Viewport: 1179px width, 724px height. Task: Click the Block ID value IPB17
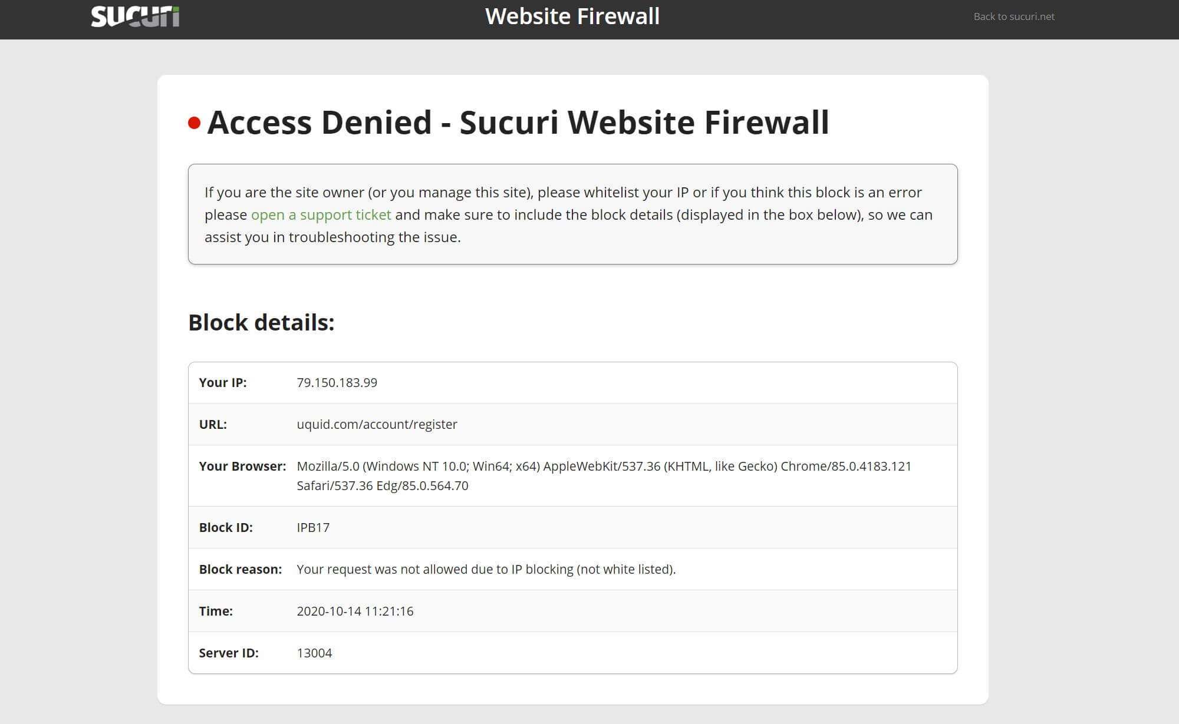pyautogui.click(x=313, y=527)
